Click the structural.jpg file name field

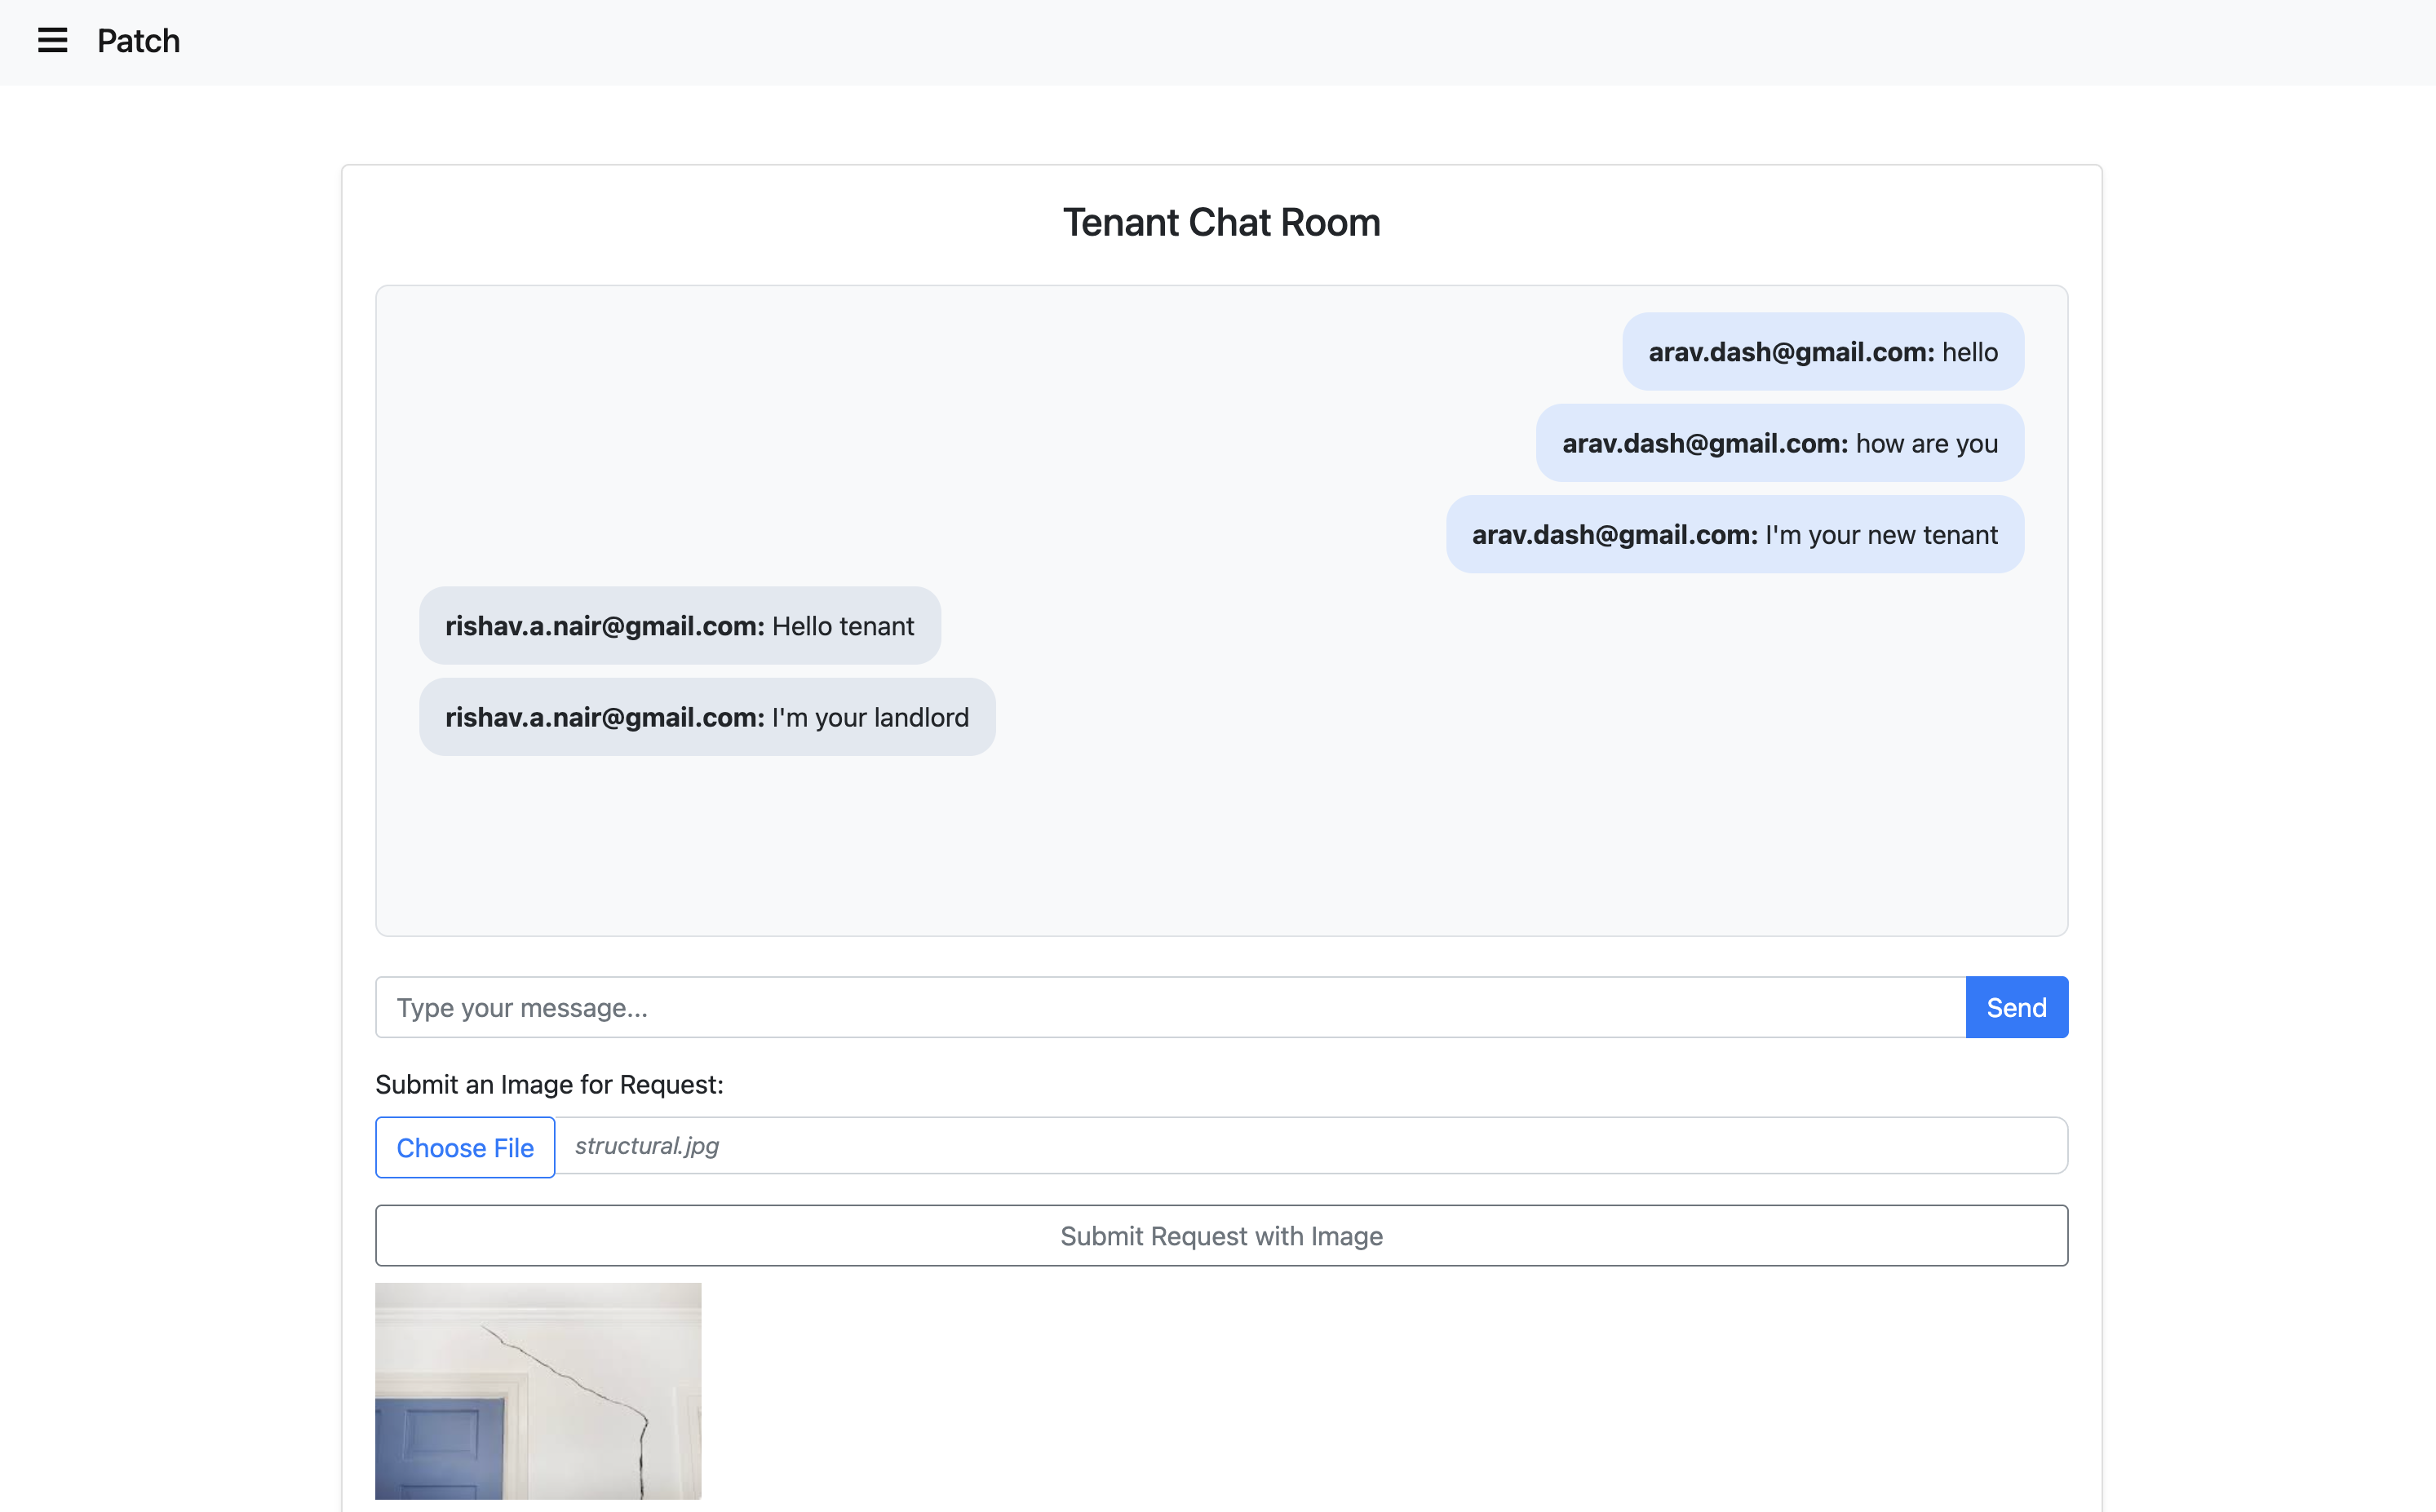1309,1146
